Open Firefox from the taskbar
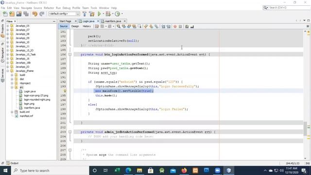This screenshot has height=175, width=311. click(x=184, y=171)
